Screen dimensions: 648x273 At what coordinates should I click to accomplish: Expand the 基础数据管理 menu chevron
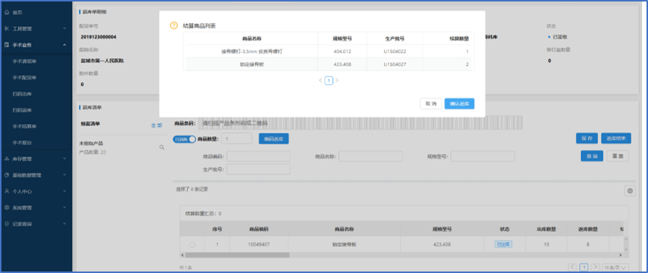pyautogui.click(x=64, y=175)
